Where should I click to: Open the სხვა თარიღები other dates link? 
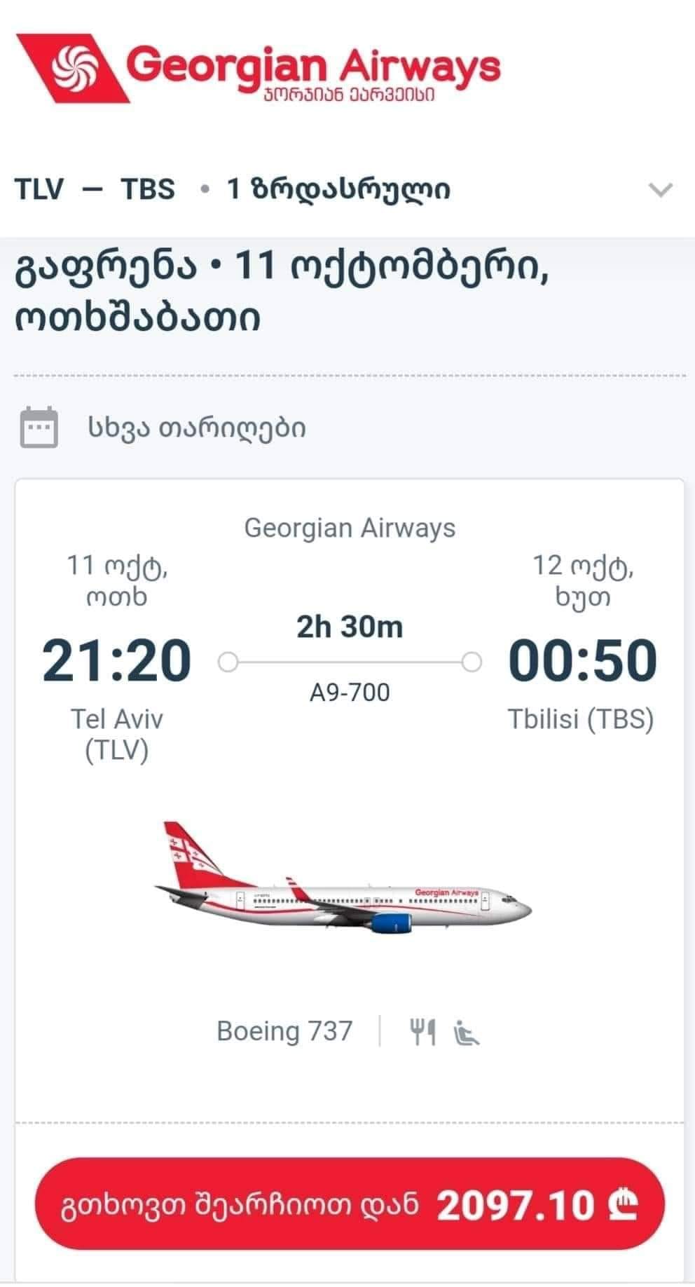point(197,427)
